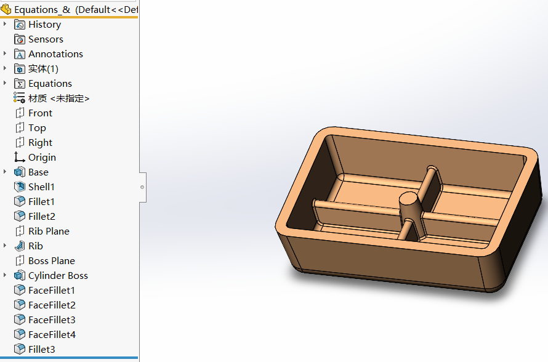This screenshot has width=548, height=362.
Task: Click the Equations sigma folder icon
Action: point(20,84)
